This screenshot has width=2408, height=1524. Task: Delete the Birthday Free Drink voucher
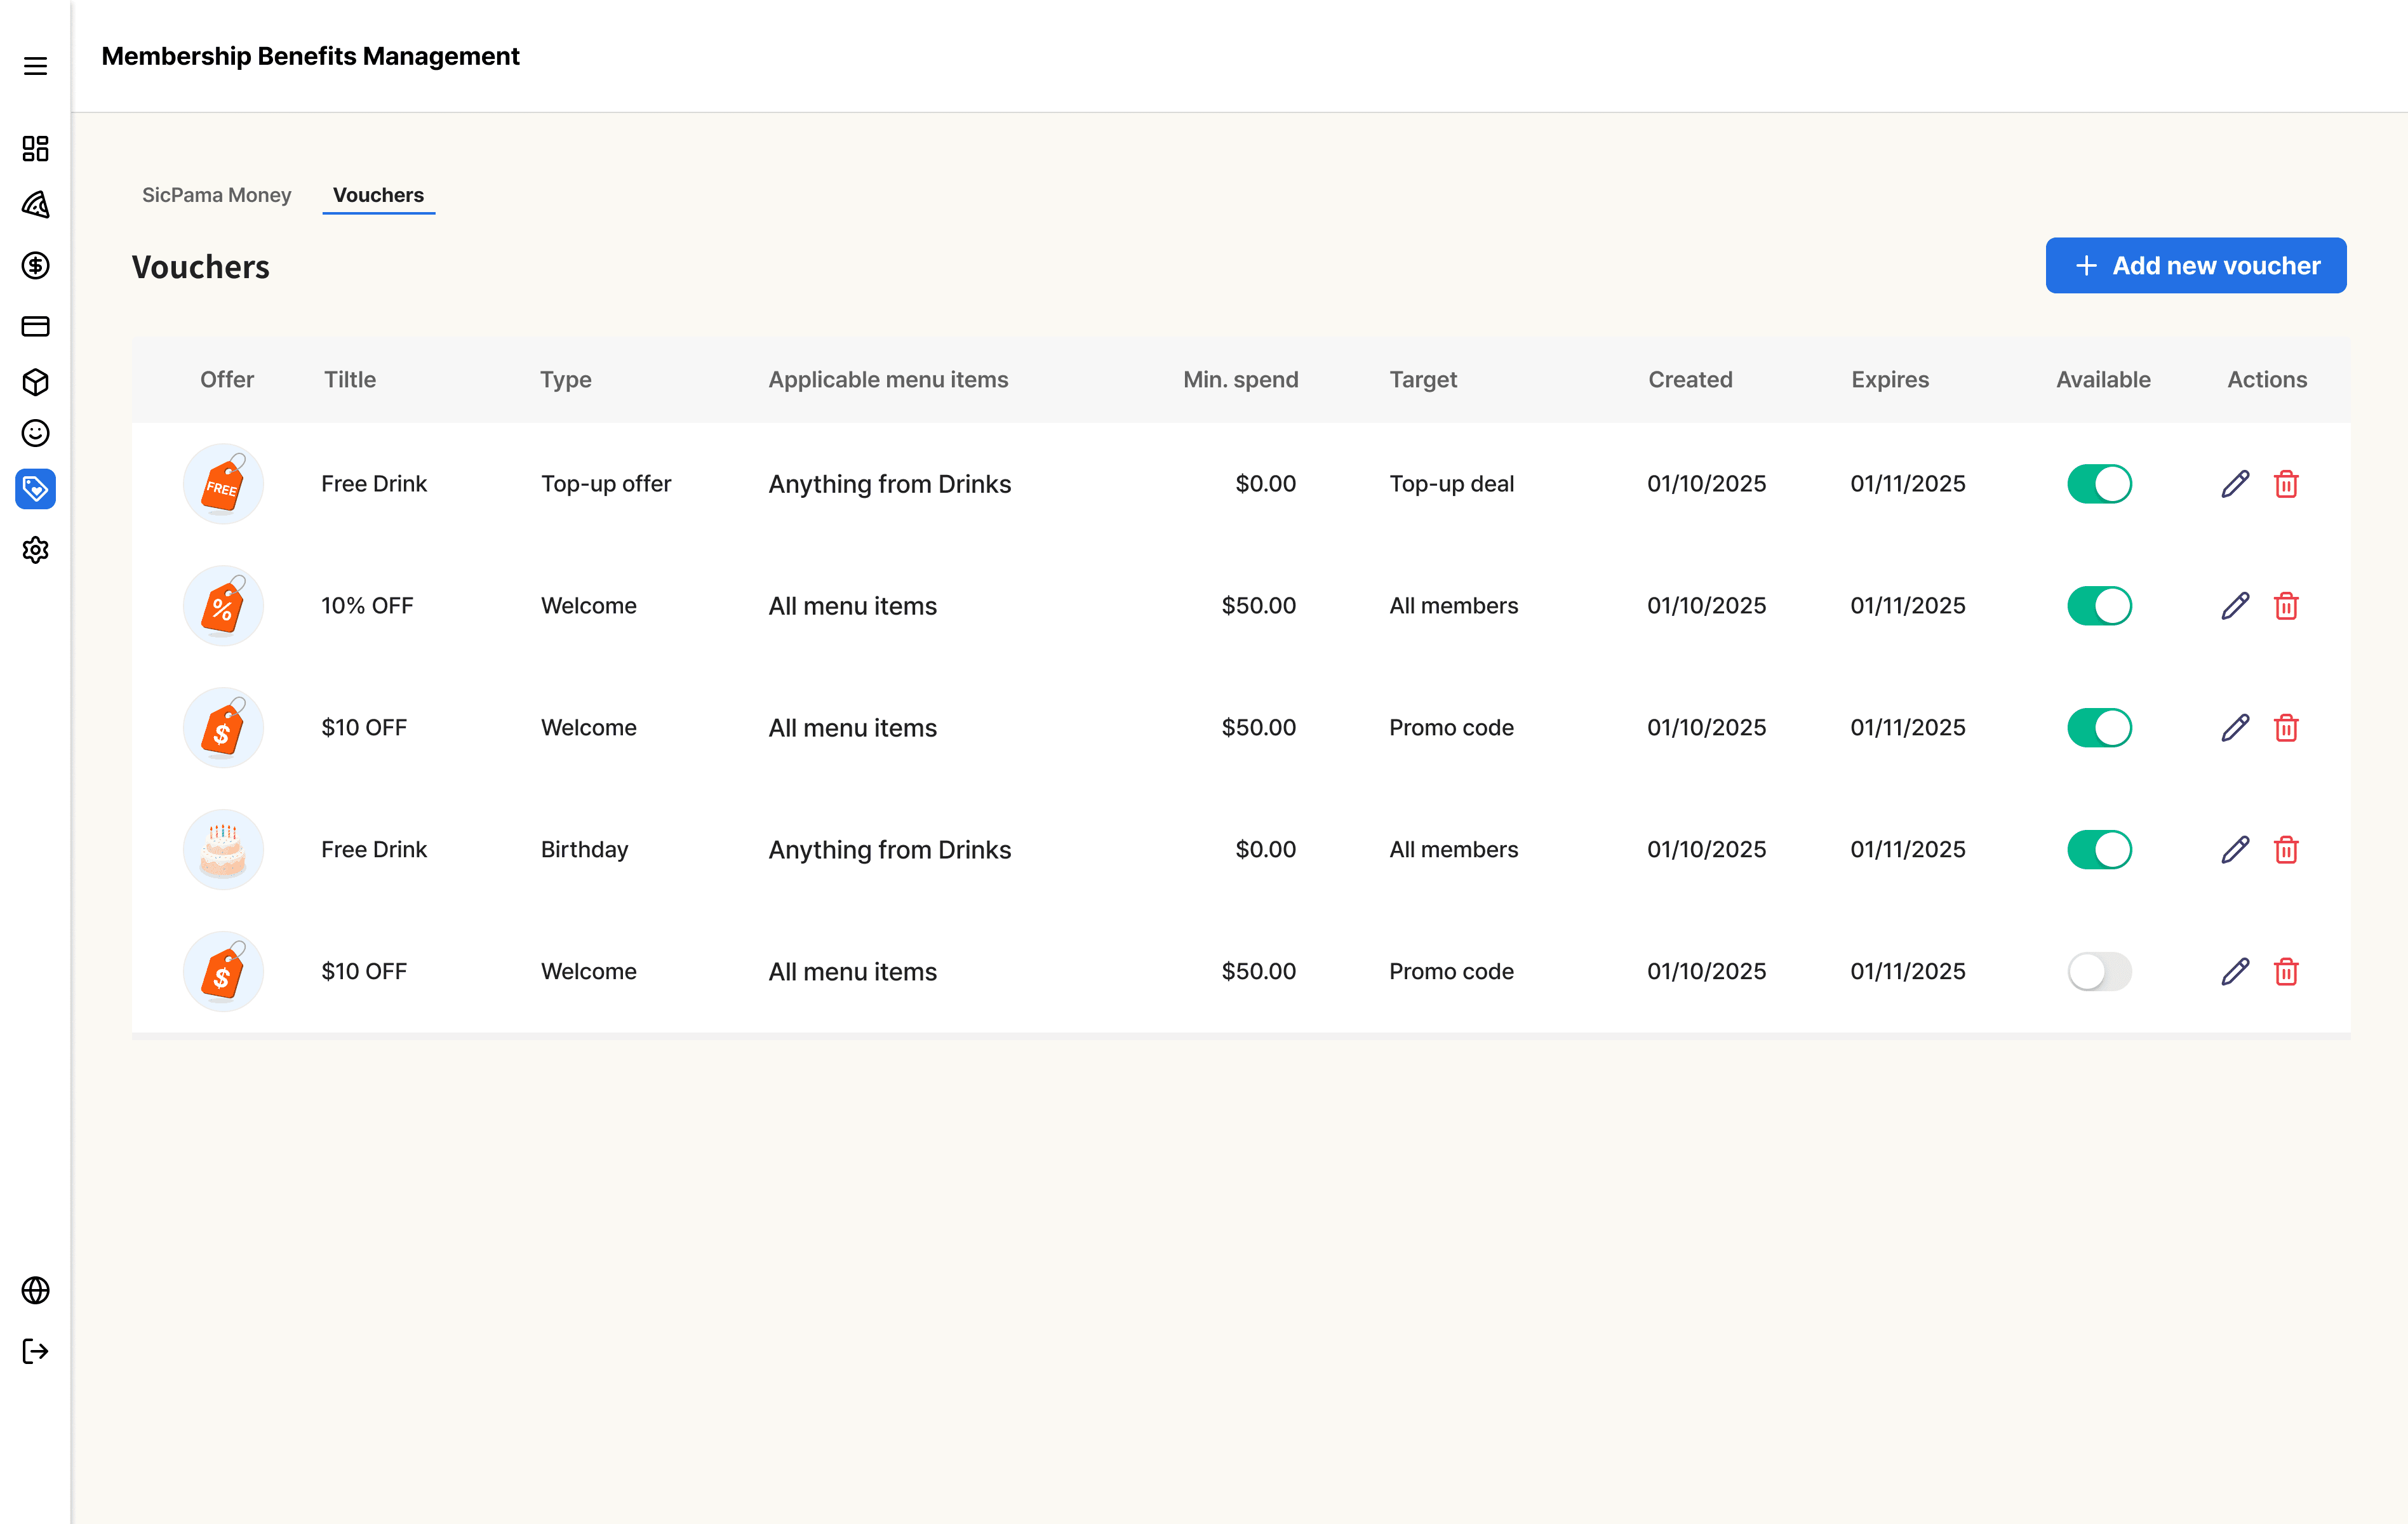[2286, 850]
